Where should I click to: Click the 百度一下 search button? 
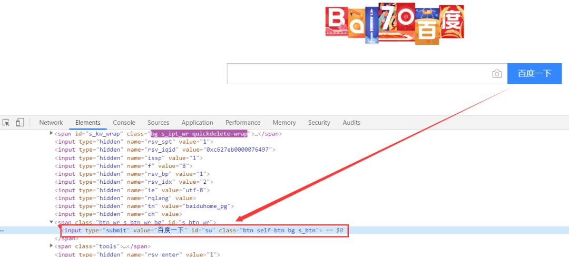[x=535, y=74]
